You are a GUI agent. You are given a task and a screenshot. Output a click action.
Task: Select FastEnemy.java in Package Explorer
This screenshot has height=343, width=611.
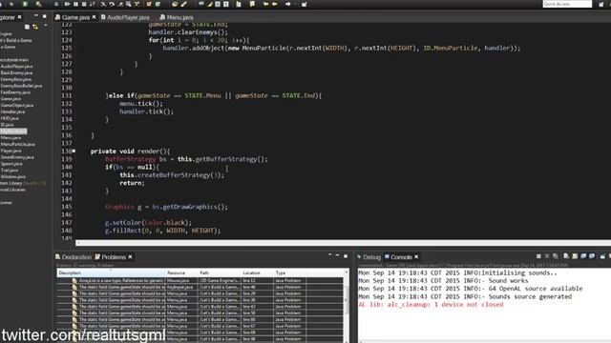15,92
